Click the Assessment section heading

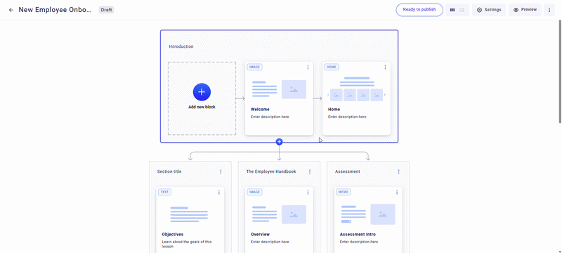click(347, 171)
